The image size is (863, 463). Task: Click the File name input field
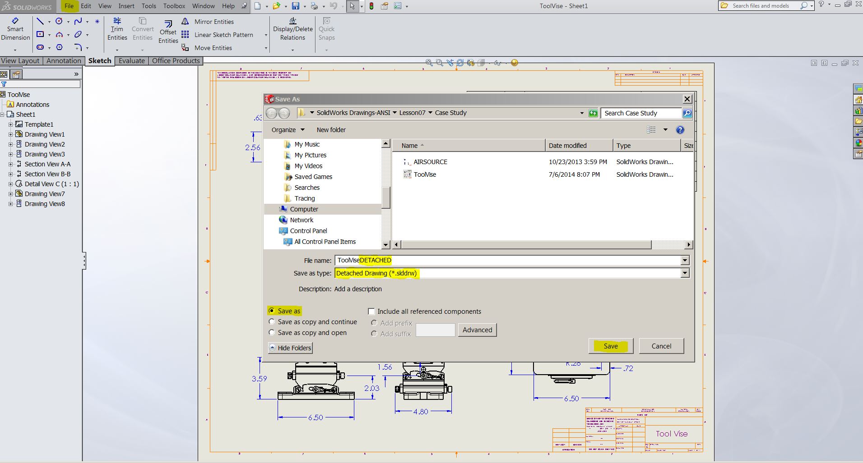[x=508, y=261]
